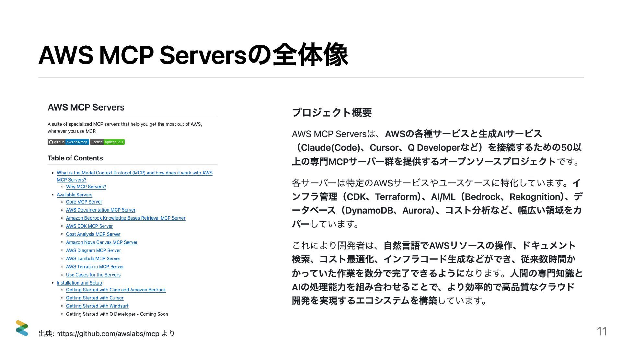Open 'Use Cases for the Servers' link
Viewport: 622px width, 350px height.
(93, 275)
